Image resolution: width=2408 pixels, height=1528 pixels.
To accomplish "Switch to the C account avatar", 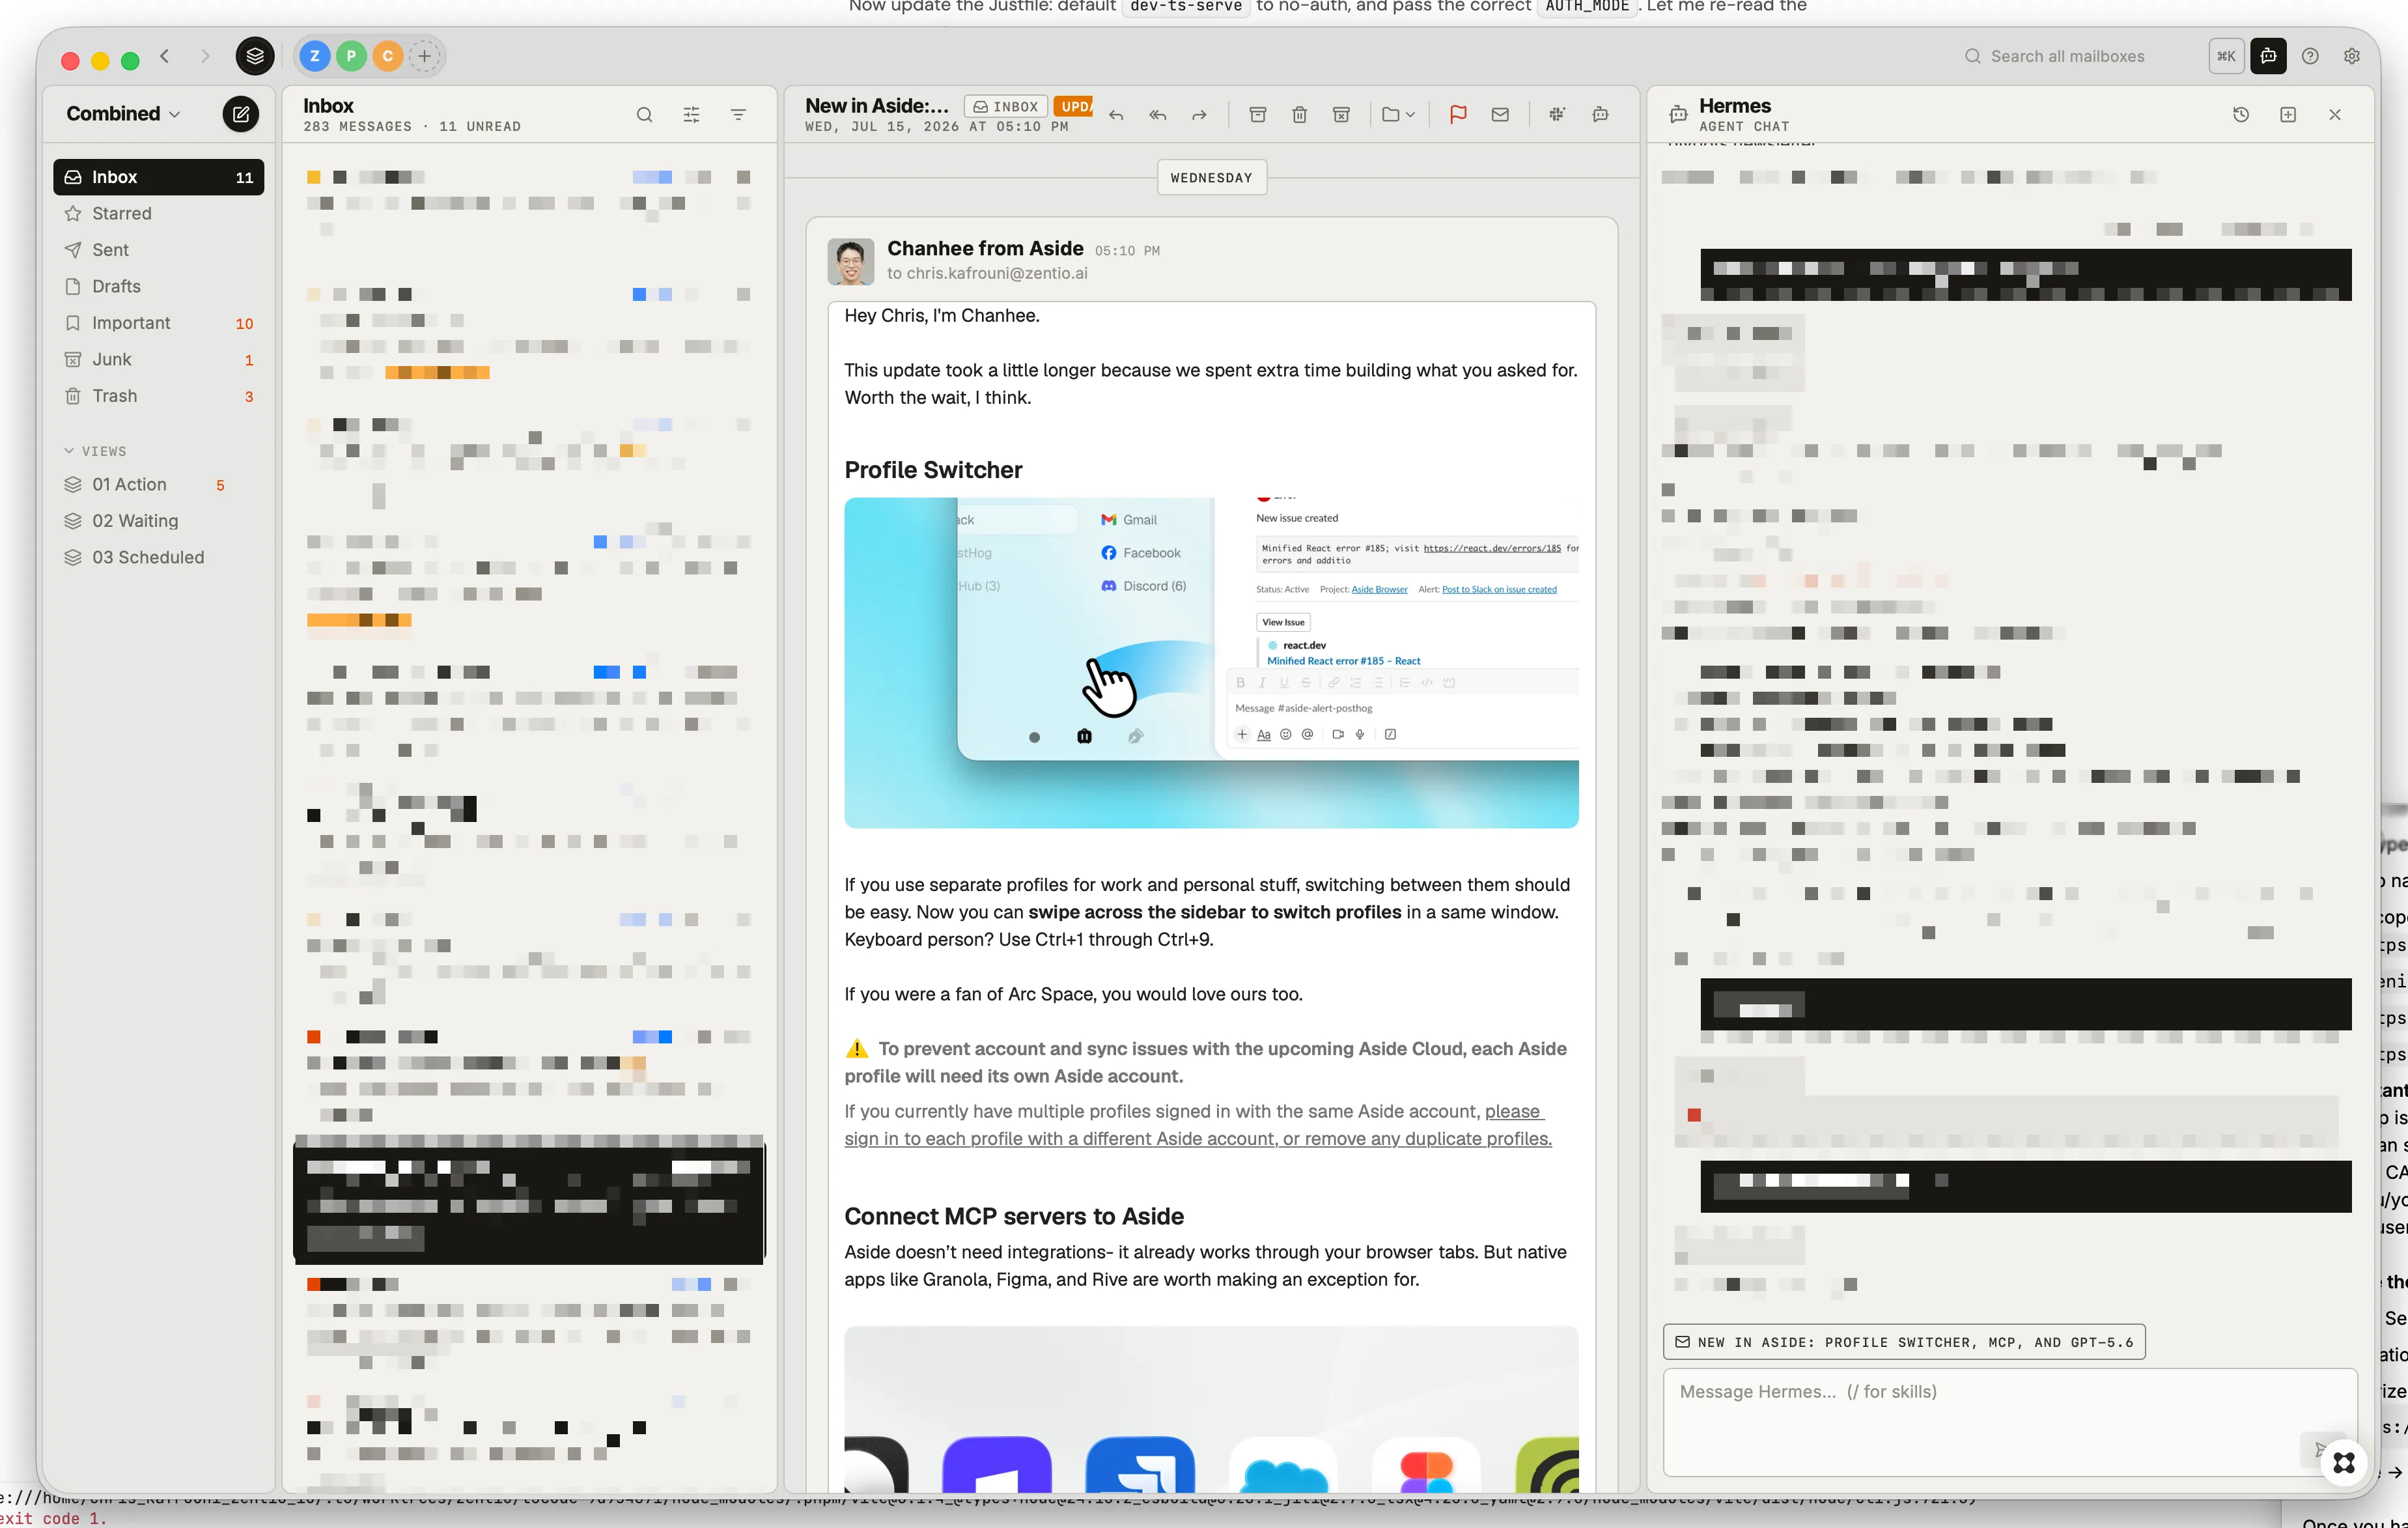I will point(387,56).
